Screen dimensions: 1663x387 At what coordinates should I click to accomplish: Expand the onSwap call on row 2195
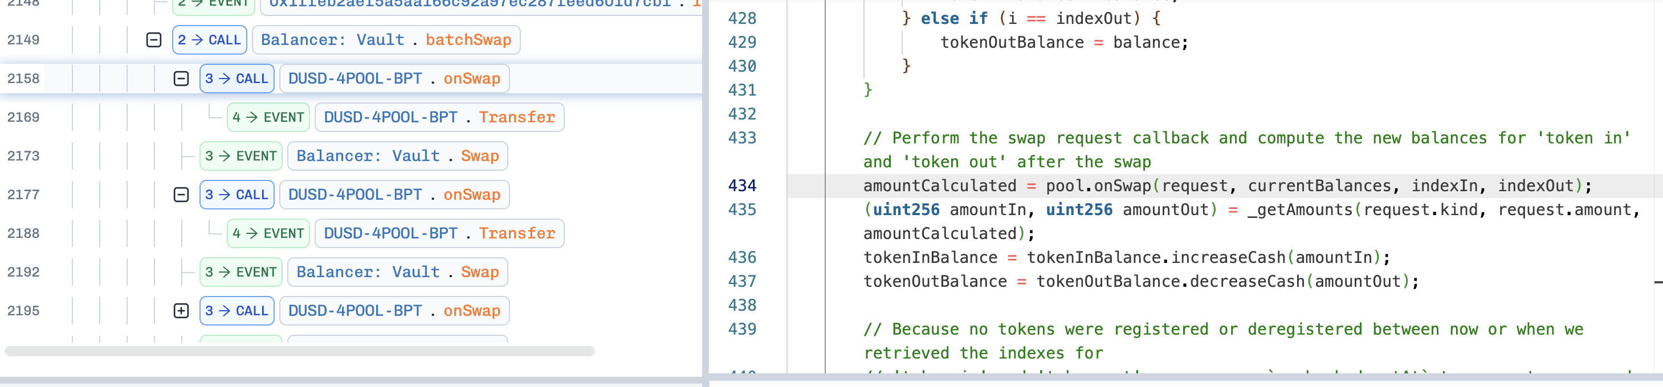coord(181,311)
